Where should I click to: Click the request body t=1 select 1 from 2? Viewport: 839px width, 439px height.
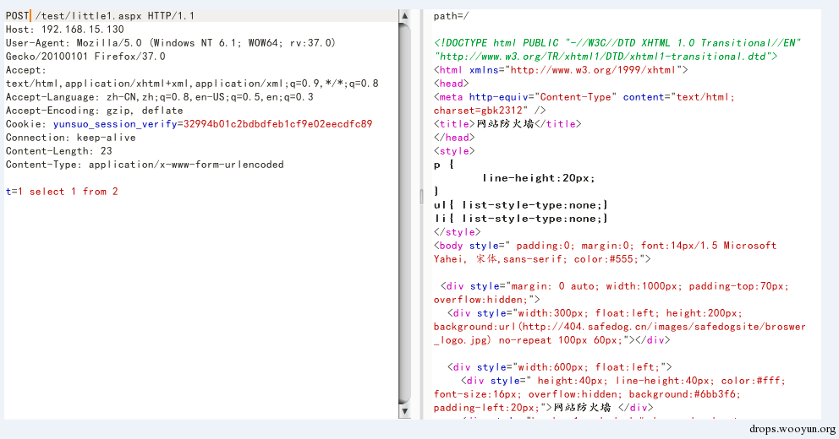coord(62,192)
